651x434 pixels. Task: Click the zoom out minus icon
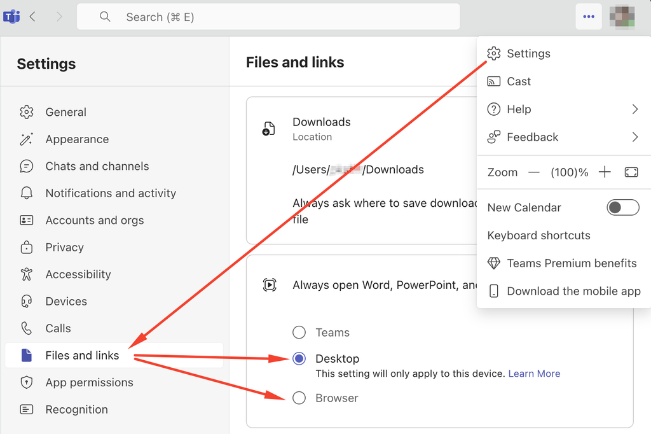[x=534, y=172]
